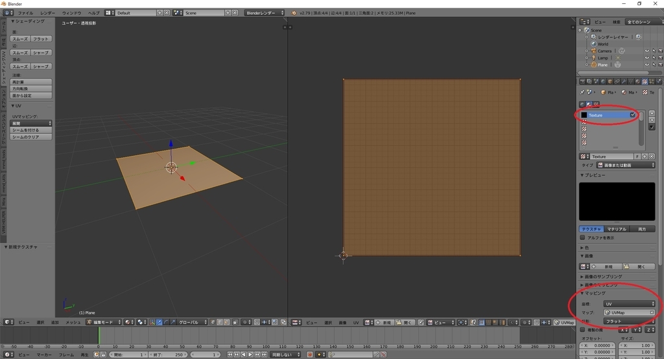This screenshot has width=664, height=359.
Task: Open the 編集モード mode dropdown
Action: coord(104,322)
